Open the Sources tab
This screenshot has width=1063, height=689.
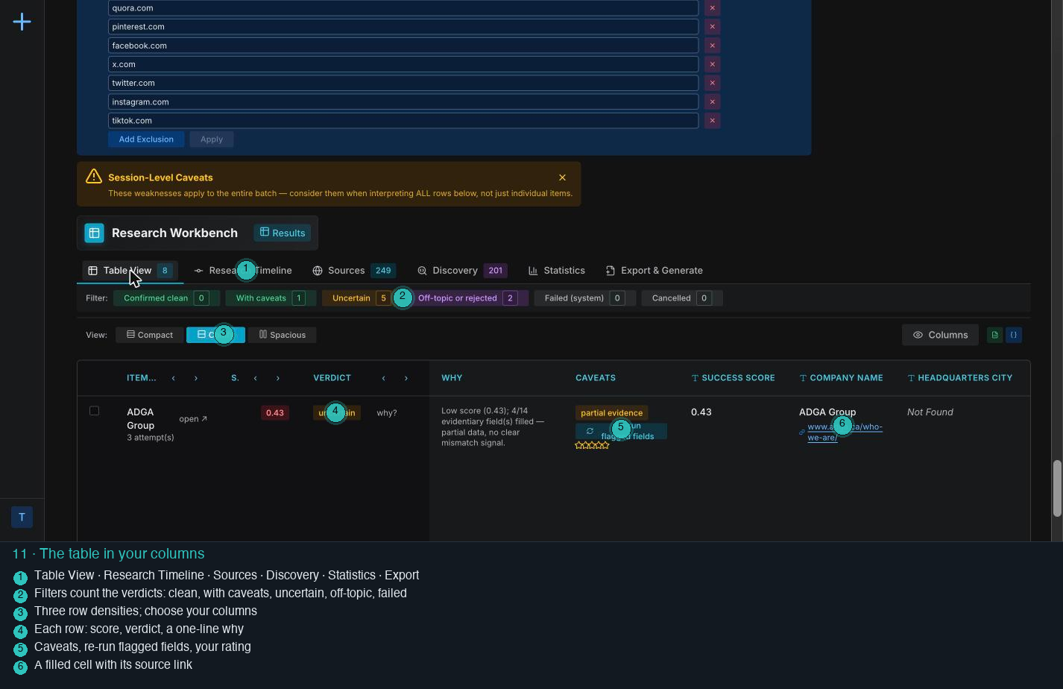click(x=353, y=271)
